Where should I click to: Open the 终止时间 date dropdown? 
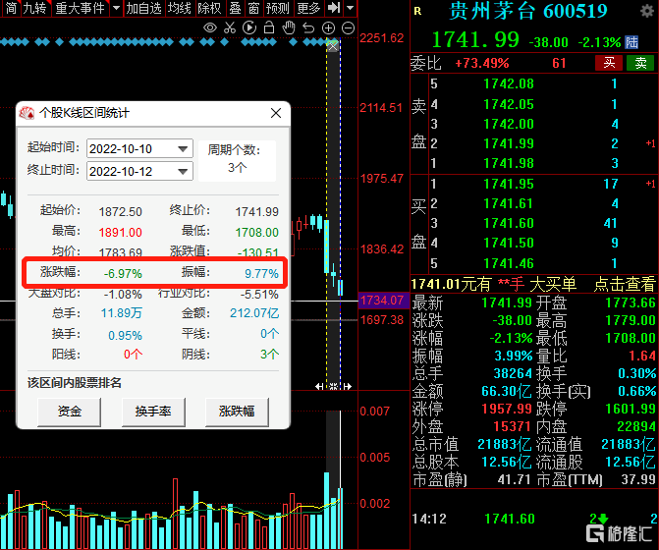coord(183,172)
